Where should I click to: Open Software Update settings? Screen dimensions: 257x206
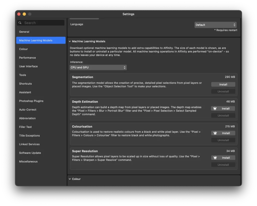tap(30, 153)
